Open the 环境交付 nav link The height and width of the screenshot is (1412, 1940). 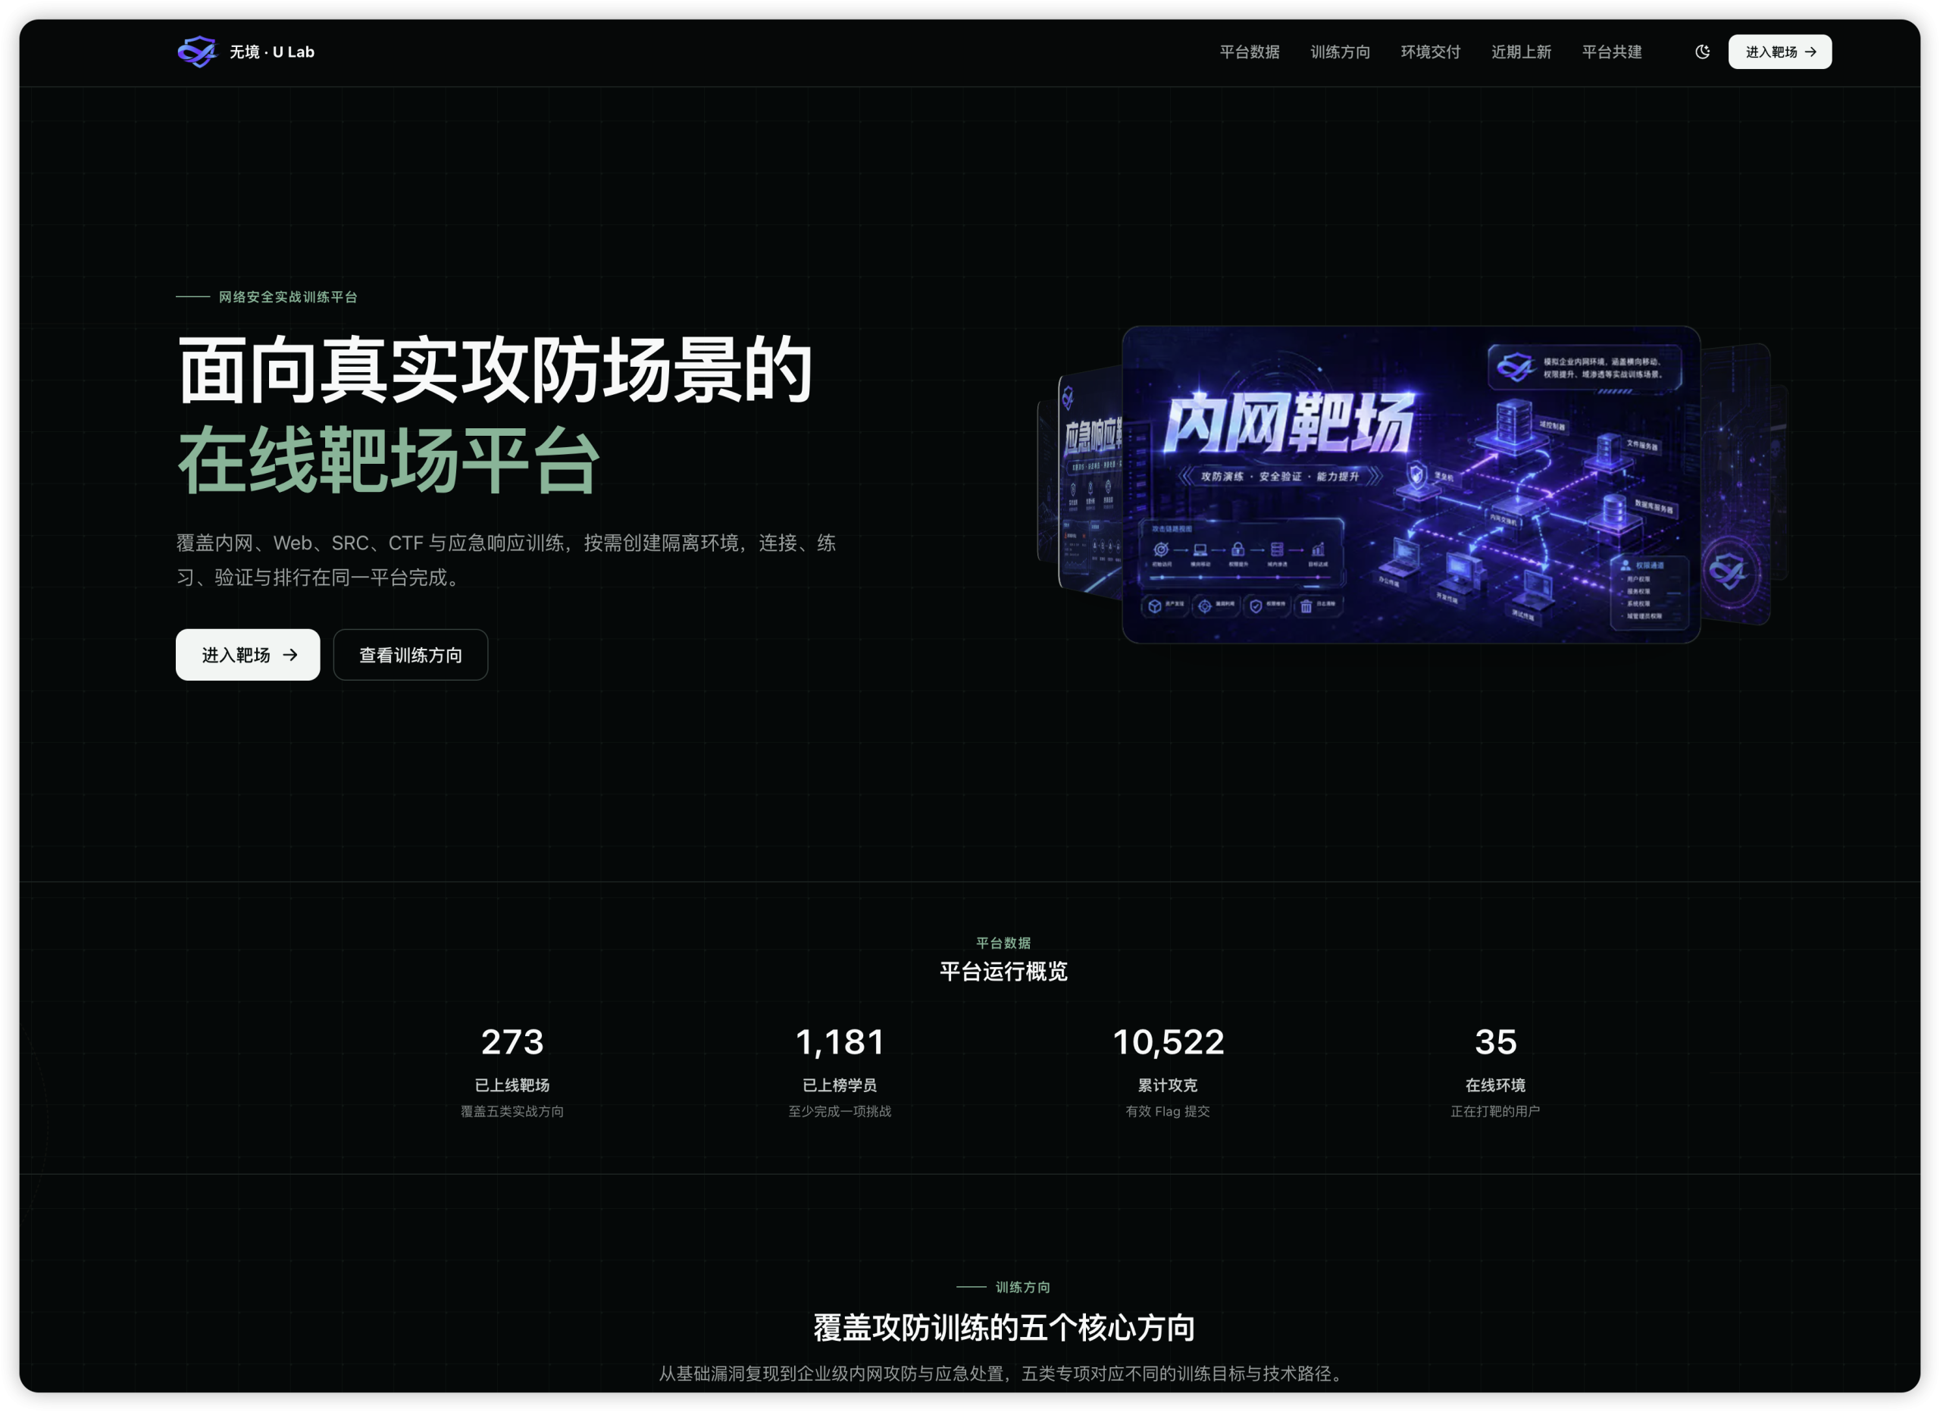point(1430,52)
